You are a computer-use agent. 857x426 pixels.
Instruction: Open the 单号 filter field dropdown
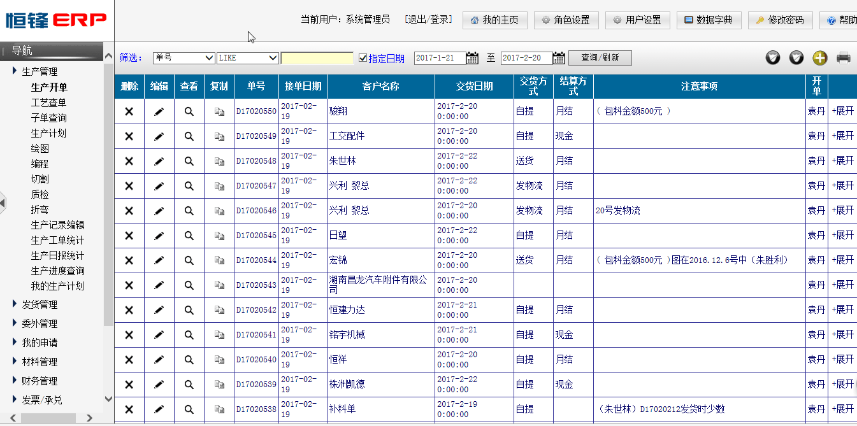click(184, 58)
